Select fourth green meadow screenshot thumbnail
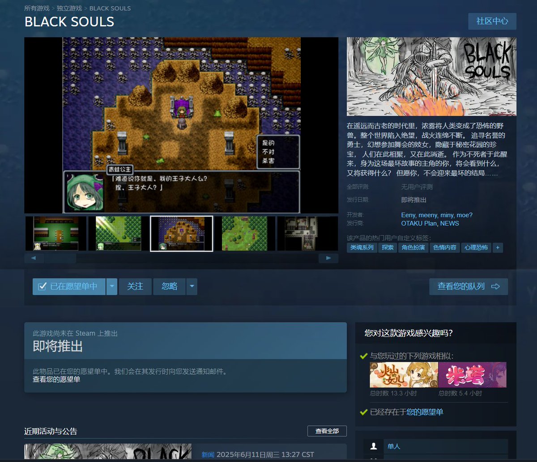 coord(244,233)
